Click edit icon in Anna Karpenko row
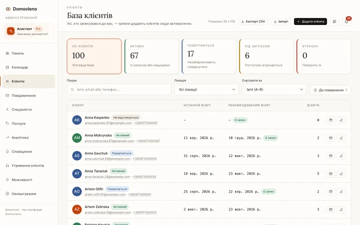The width and height of the screenshot is (360, 225). (341, 120)
